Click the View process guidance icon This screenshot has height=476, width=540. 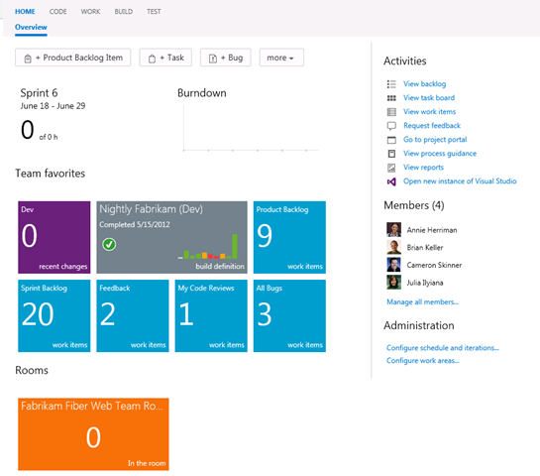pos(391,154)
